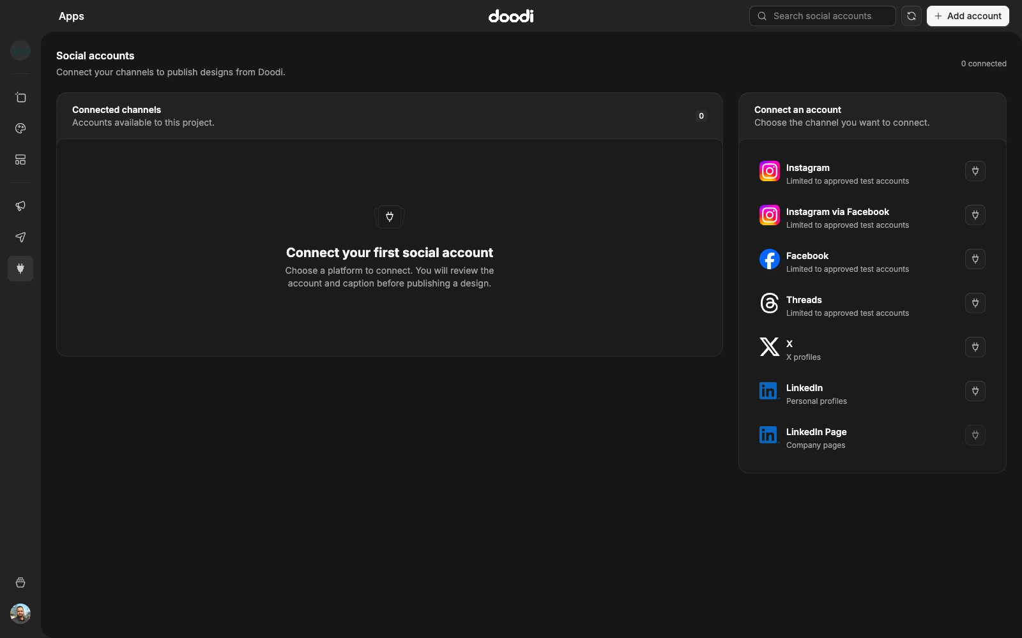Screen dimensions: 1022x638
Task: Click the "Company pages" subtitle
Action: 816,445
